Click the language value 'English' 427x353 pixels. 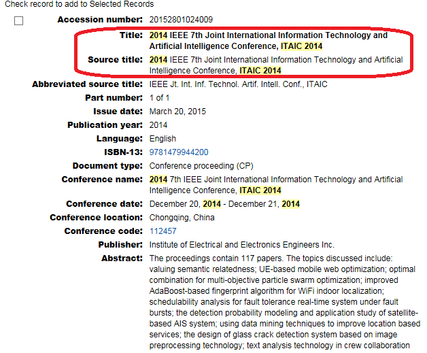coord(163,139)
